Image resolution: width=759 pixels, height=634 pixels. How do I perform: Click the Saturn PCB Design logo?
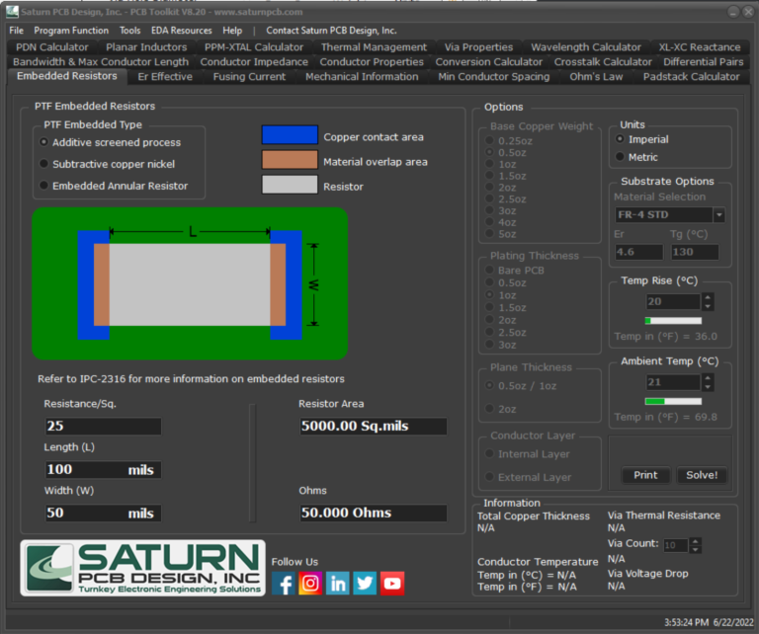(143, 568)
